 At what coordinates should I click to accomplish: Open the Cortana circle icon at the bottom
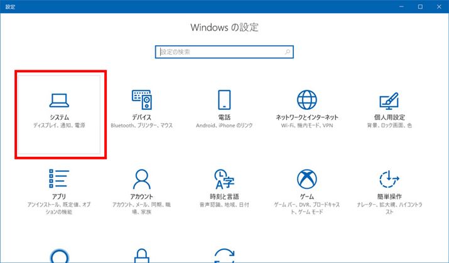59,256
